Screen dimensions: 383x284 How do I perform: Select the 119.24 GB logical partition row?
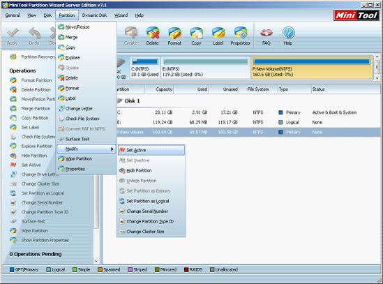(248, 122)
